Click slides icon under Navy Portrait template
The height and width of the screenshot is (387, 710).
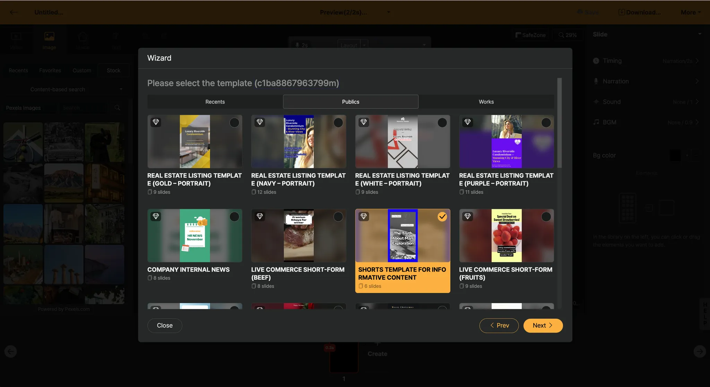click(254, 192)
